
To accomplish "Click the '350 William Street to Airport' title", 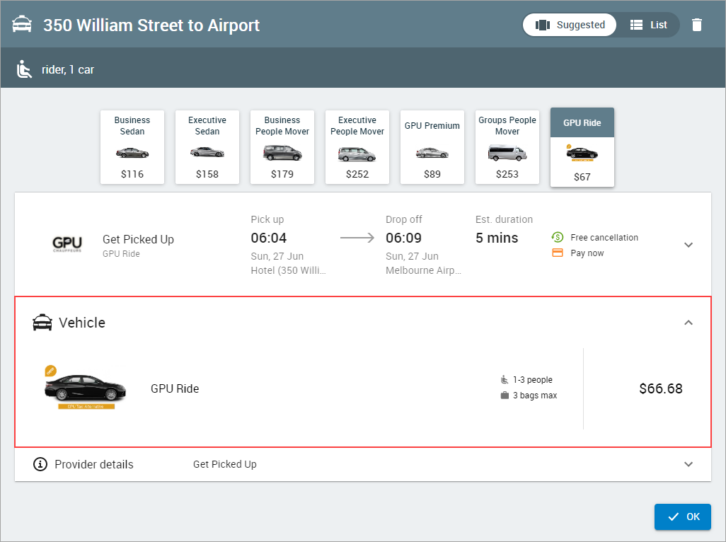I will click(x=151, y=25).
